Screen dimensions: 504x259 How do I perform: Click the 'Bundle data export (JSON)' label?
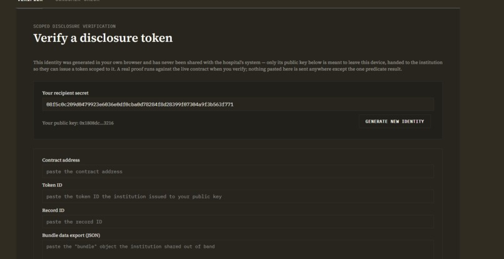tap(71, 235)
